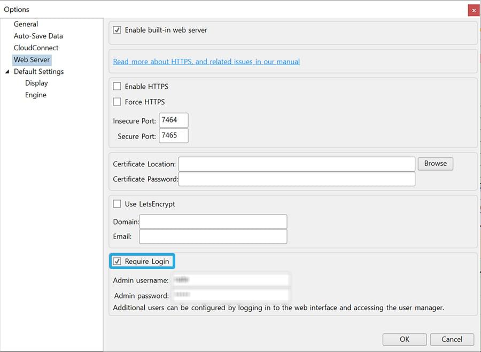
Task: Collapse the Default Settings tree node
Action: 7,72
